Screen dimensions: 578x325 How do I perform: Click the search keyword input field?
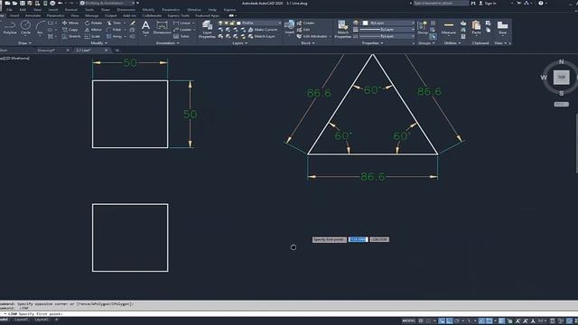coord(441,3)
